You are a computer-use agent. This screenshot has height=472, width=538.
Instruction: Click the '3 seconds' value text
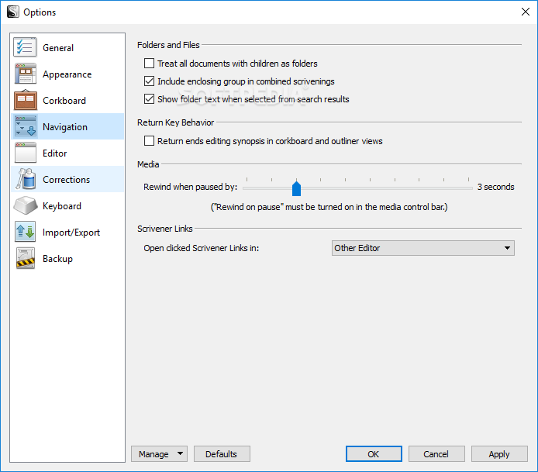[496, 187]
